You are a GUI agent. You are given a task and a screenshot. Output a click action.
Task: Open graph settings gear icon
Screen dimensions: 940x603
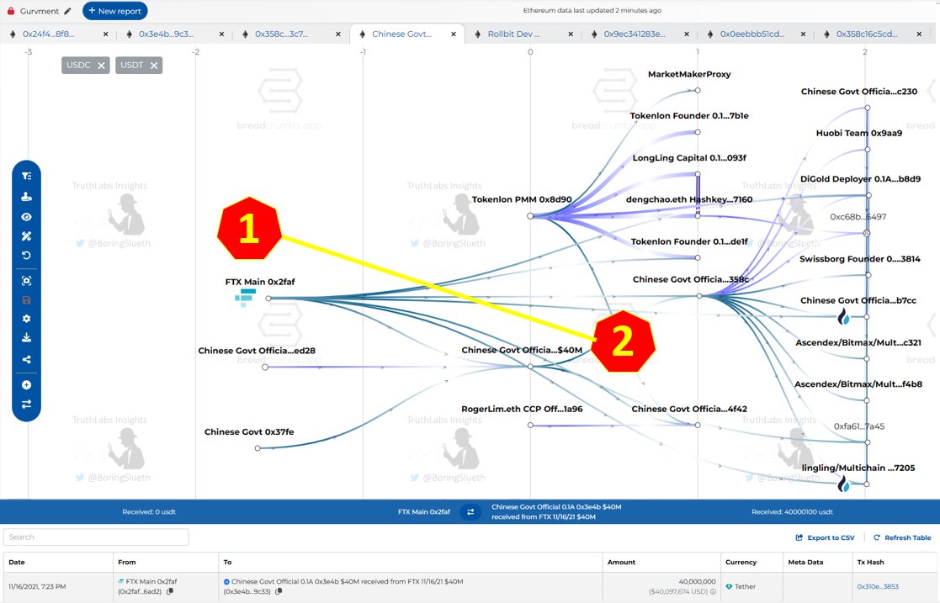pos(26,319)
